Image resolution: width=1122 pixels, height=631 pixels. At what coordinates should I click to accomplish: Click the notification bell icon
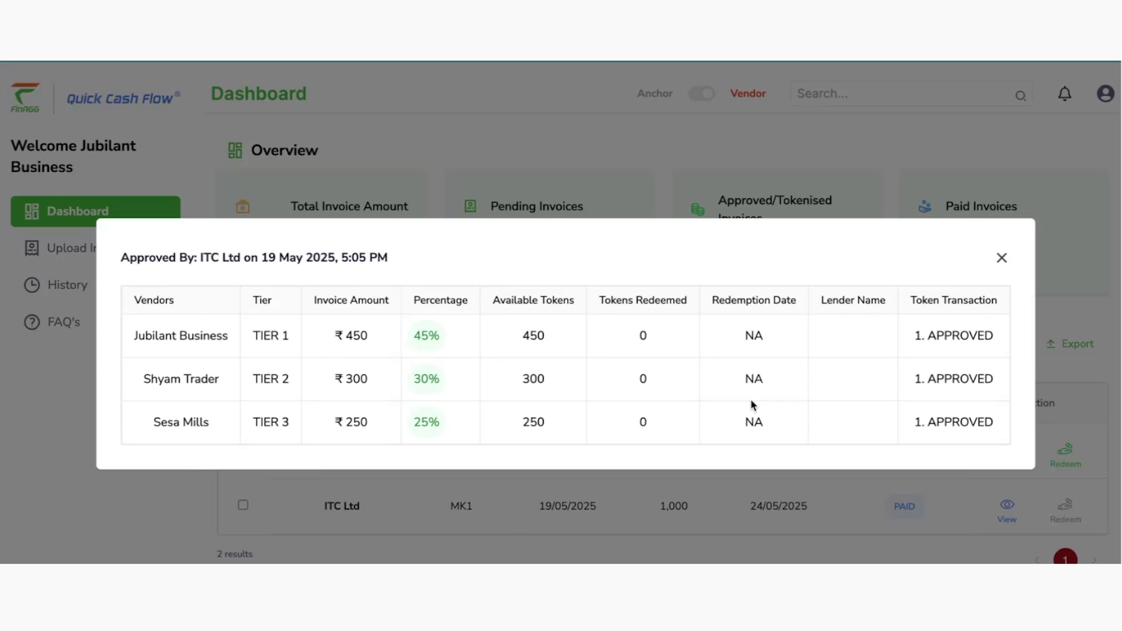(1064, 93)
